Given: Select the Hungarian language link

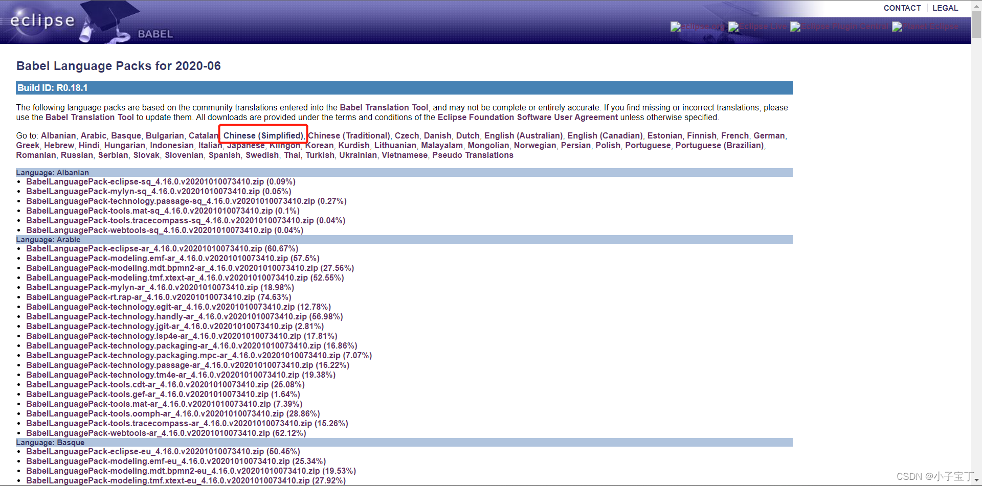Looking at the screenshot, I should tap(125, 145).
